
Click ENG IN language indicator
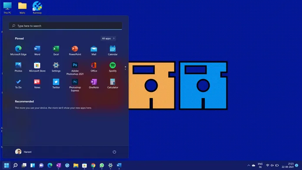click(260, 165)
